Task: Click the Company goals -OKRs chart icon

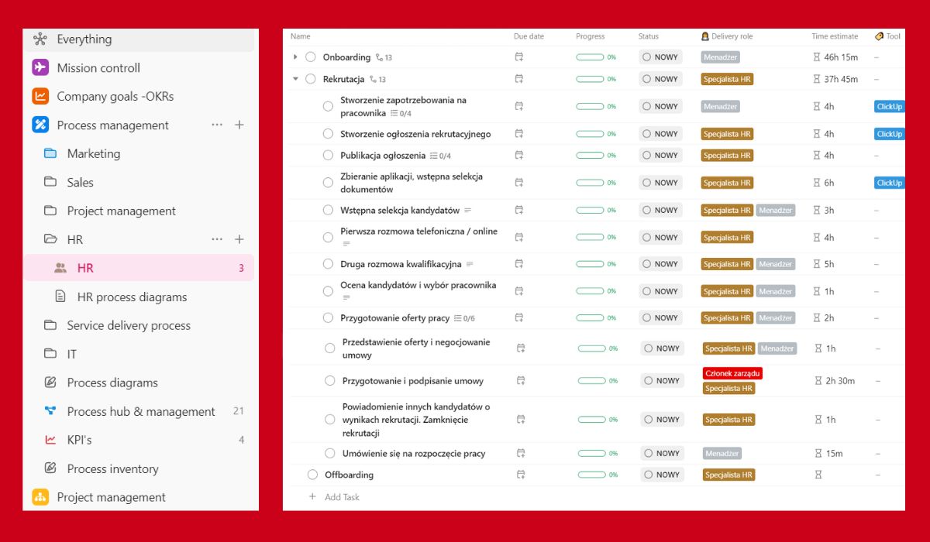Action: tap(40, 97)
